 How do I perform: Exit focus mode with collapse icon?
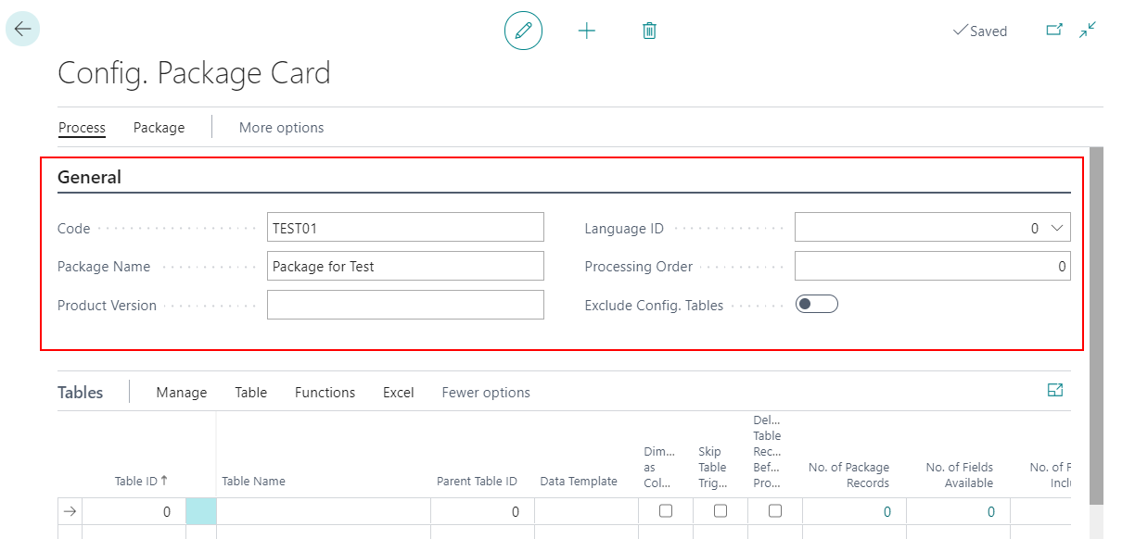point(1086,30)
